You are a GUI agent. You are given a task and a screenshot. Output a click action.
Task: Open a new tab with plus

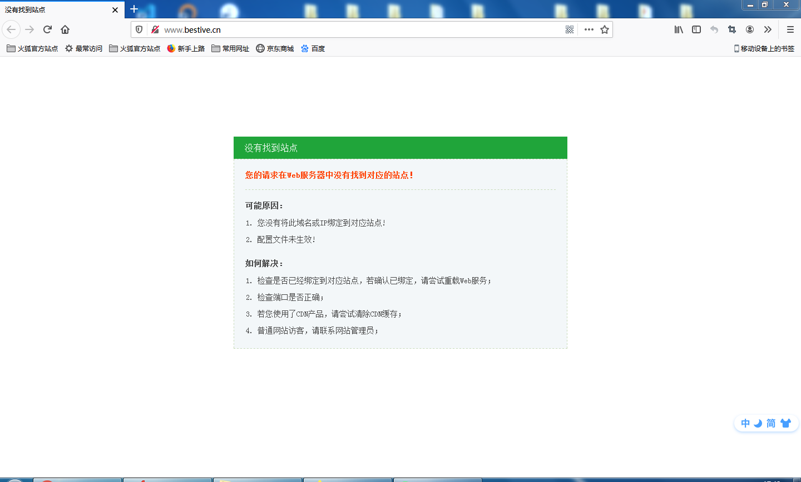tap(134, 9)
